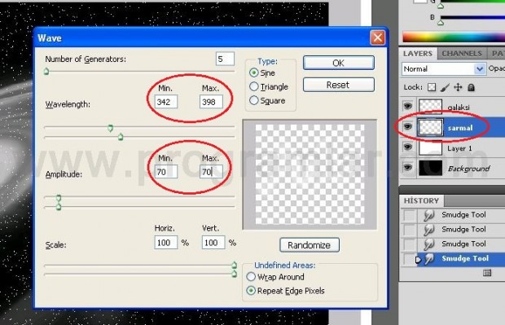The image size is (505, 325).
Task: Select third Smudge Tool history state
Action: [463, 244]
